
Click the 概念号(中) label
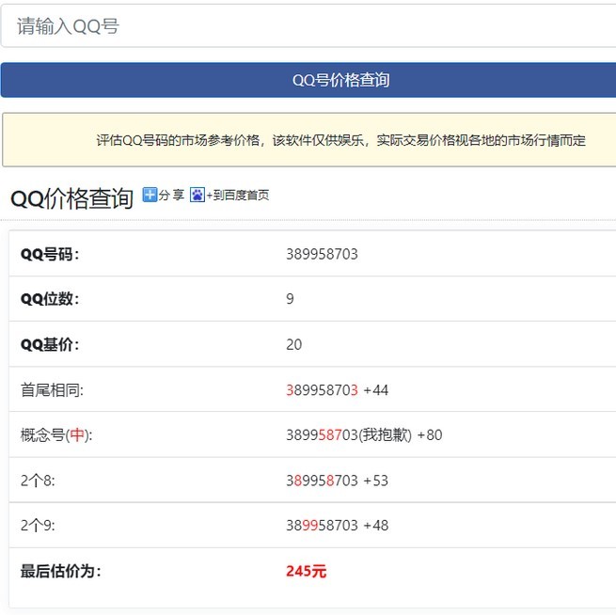tap(56, 434)
